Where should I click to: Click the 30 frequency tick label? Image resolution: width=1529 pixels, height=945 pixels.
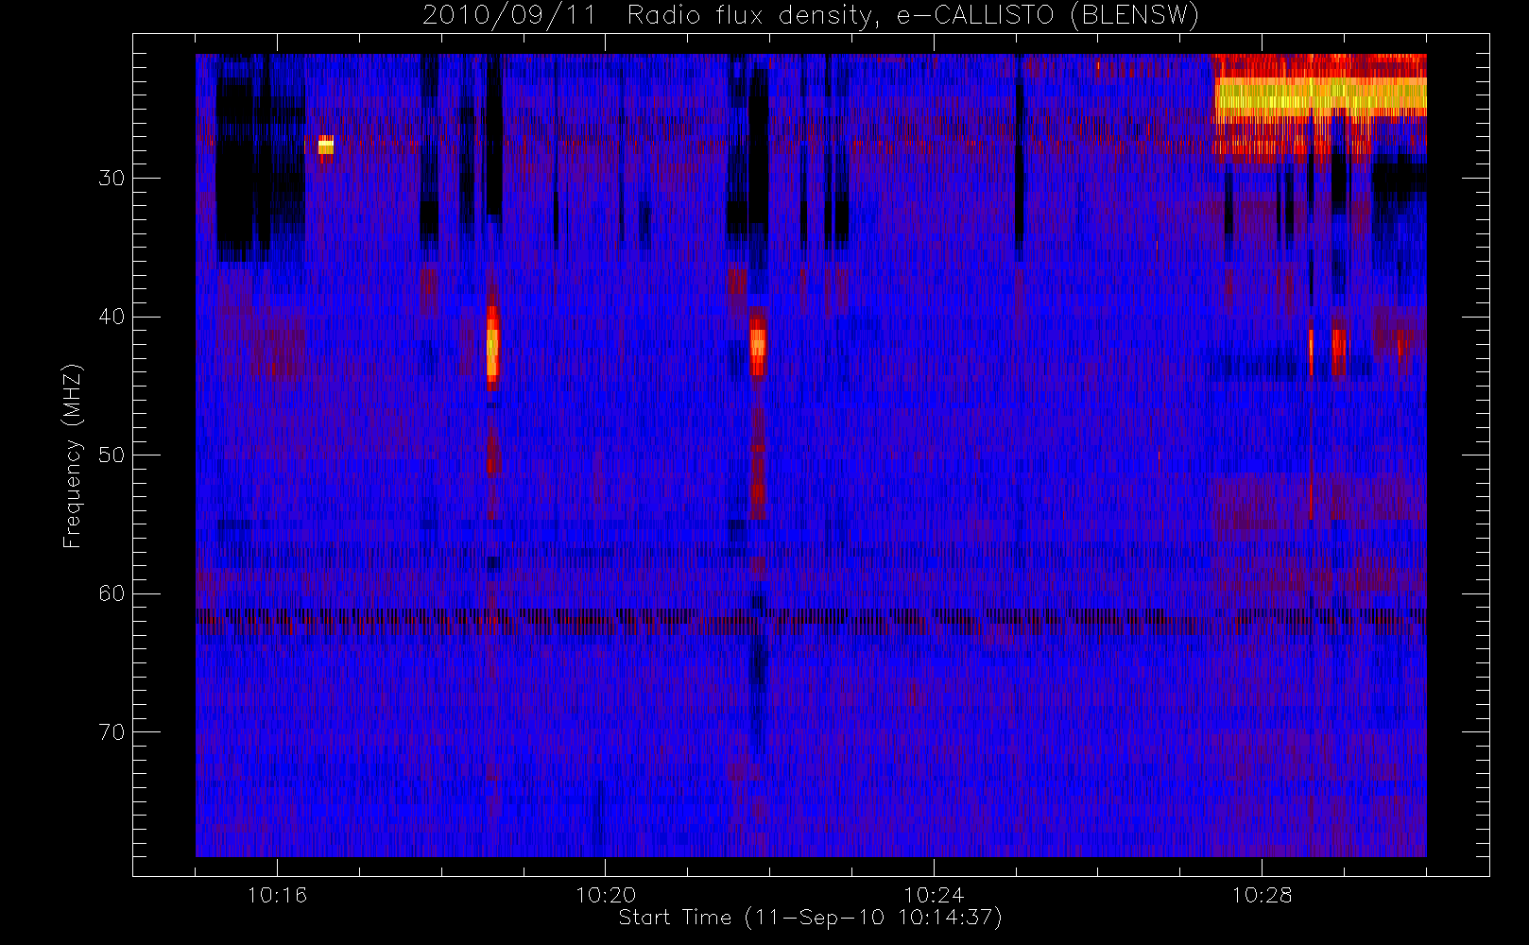[x=112, y=179]
